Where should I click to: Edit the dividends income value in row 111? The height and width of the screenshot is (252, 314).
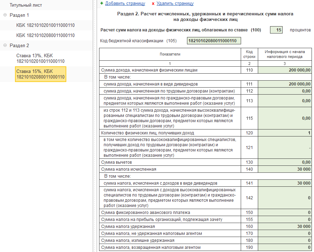285,84
